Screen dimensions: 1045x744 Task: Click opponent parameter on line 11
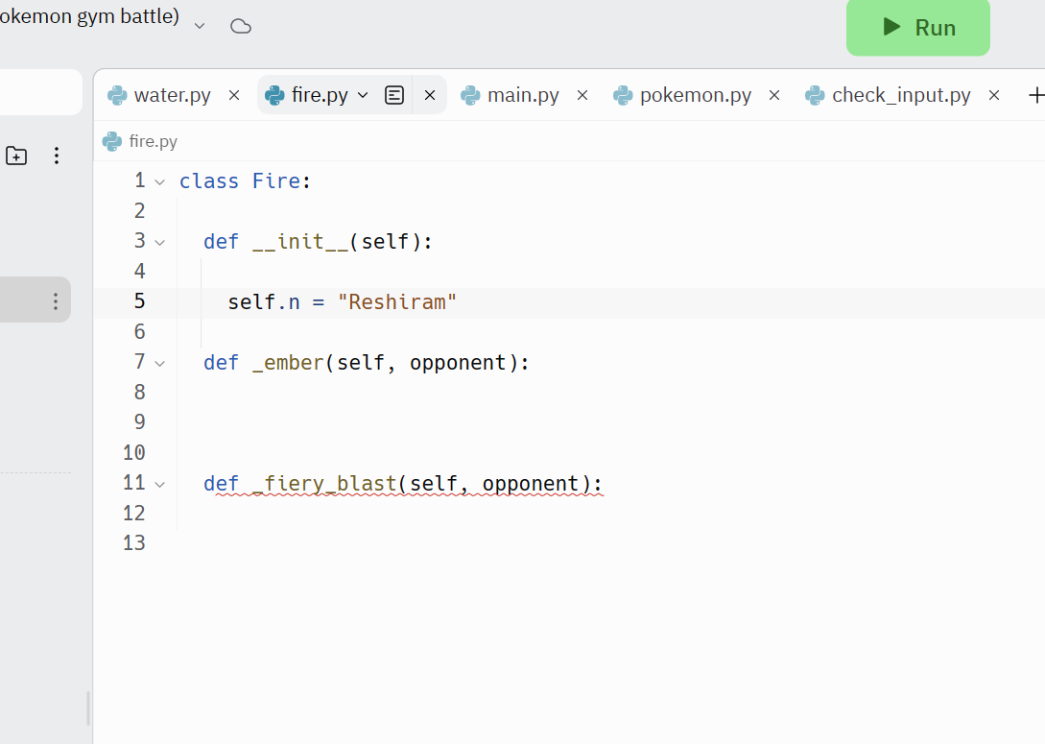tap(531, 483)
